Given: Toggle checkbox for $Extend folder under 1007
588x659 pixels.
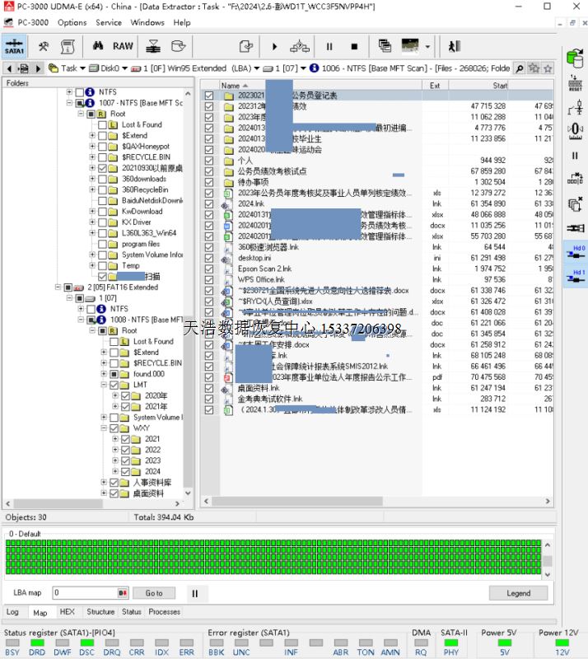Looking at the screenshot, I should [x=102, y=135].
